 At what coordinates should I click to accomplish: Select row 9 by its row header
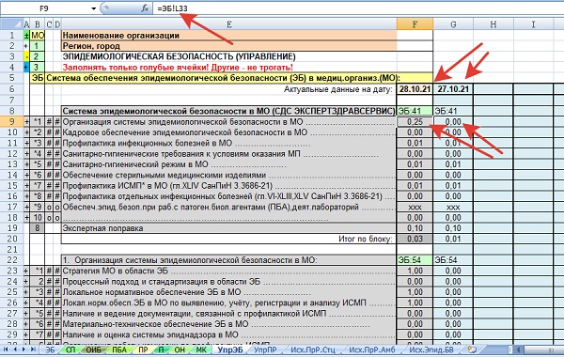pyautogui.click(x=11, y=122)
